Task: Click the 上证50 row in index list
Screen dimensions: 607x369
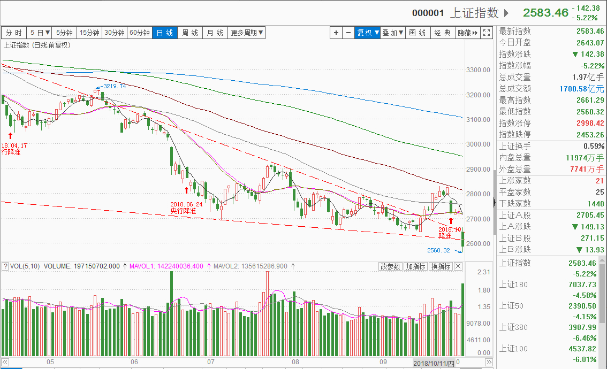Action: 548,311
